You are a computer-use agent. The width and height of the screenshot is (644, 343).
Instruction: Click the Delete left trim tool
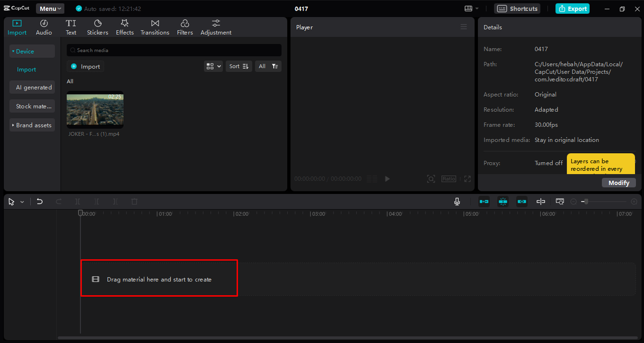pos(97,201)
